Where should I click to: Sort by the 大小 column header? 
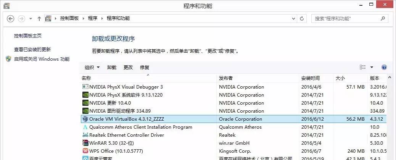350,78
